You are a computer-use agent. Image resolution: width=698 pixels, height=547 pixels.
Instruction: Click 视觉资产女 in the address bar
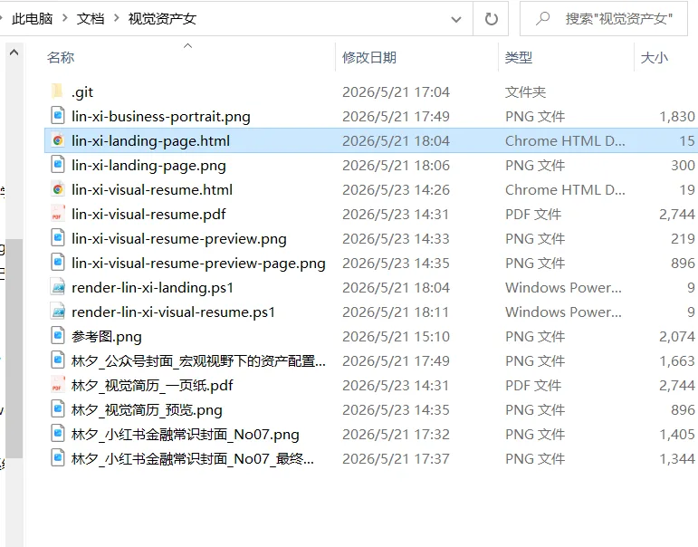point(162,19)
